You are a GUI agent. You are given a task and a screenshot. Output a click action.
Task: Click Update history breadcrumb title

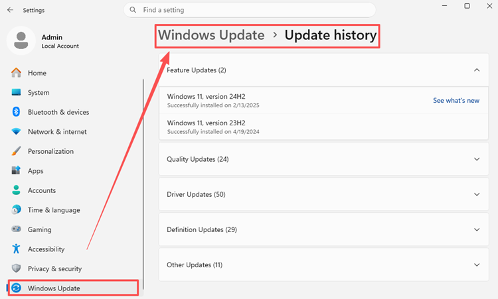[x=330, y=35]
